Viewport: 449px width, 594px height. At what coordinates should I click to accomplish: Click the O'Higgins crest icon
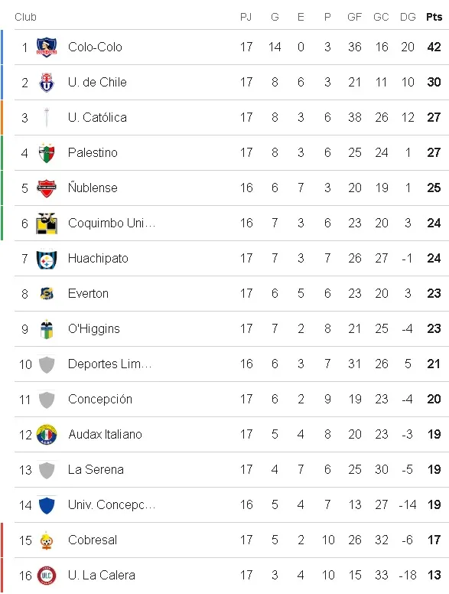point(47,329)
